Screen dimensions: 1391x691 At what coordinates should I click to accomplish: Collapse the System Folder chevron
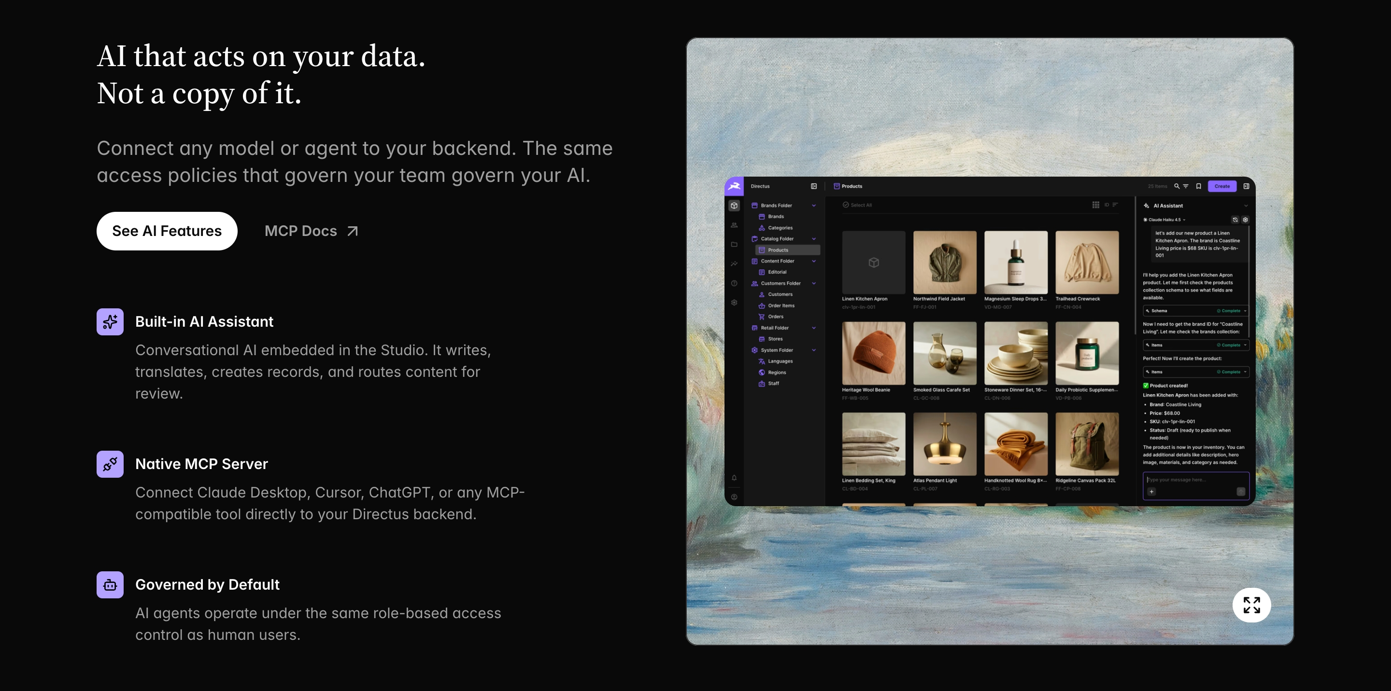[814, 350]
